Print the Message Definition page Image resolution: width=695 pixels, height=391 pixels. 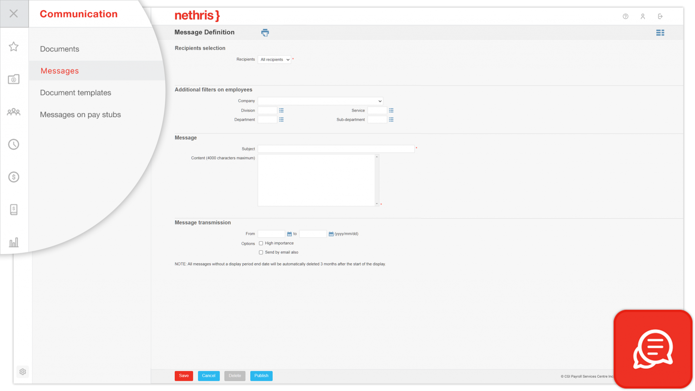pyautogui.click(x=265, y=33)
